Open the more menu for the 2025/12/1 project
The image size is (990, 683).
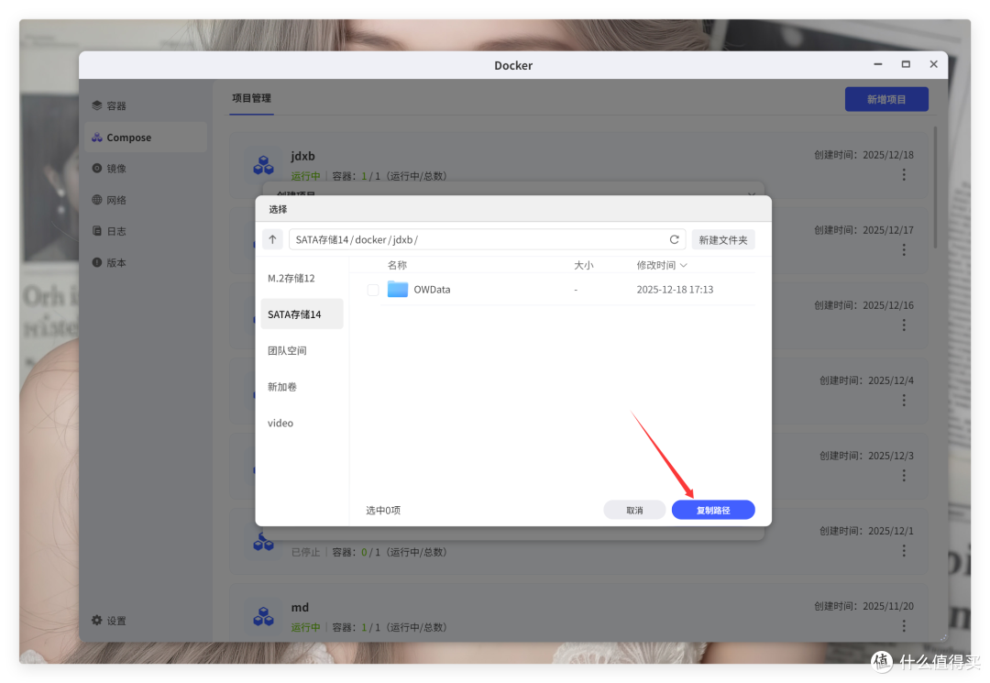click(904, 551)
